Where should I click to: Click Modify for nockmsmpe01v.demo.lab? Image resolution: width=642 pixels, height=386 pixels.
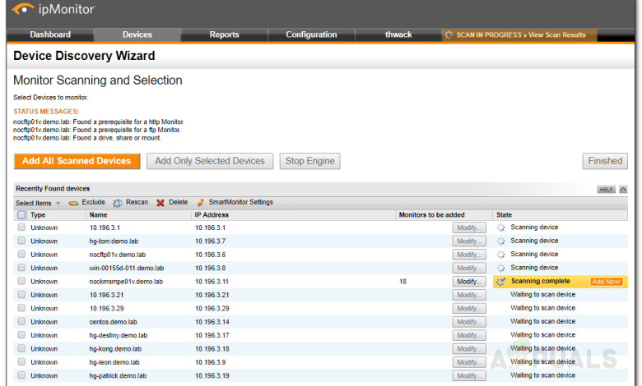pos(469,282)
